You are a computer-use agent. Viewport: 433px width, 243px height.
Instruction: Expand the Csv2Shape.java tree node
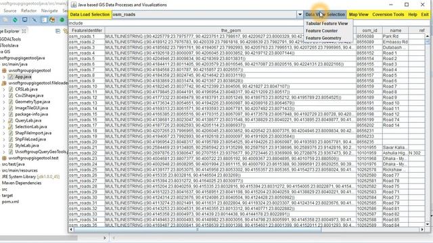[4, 96]
